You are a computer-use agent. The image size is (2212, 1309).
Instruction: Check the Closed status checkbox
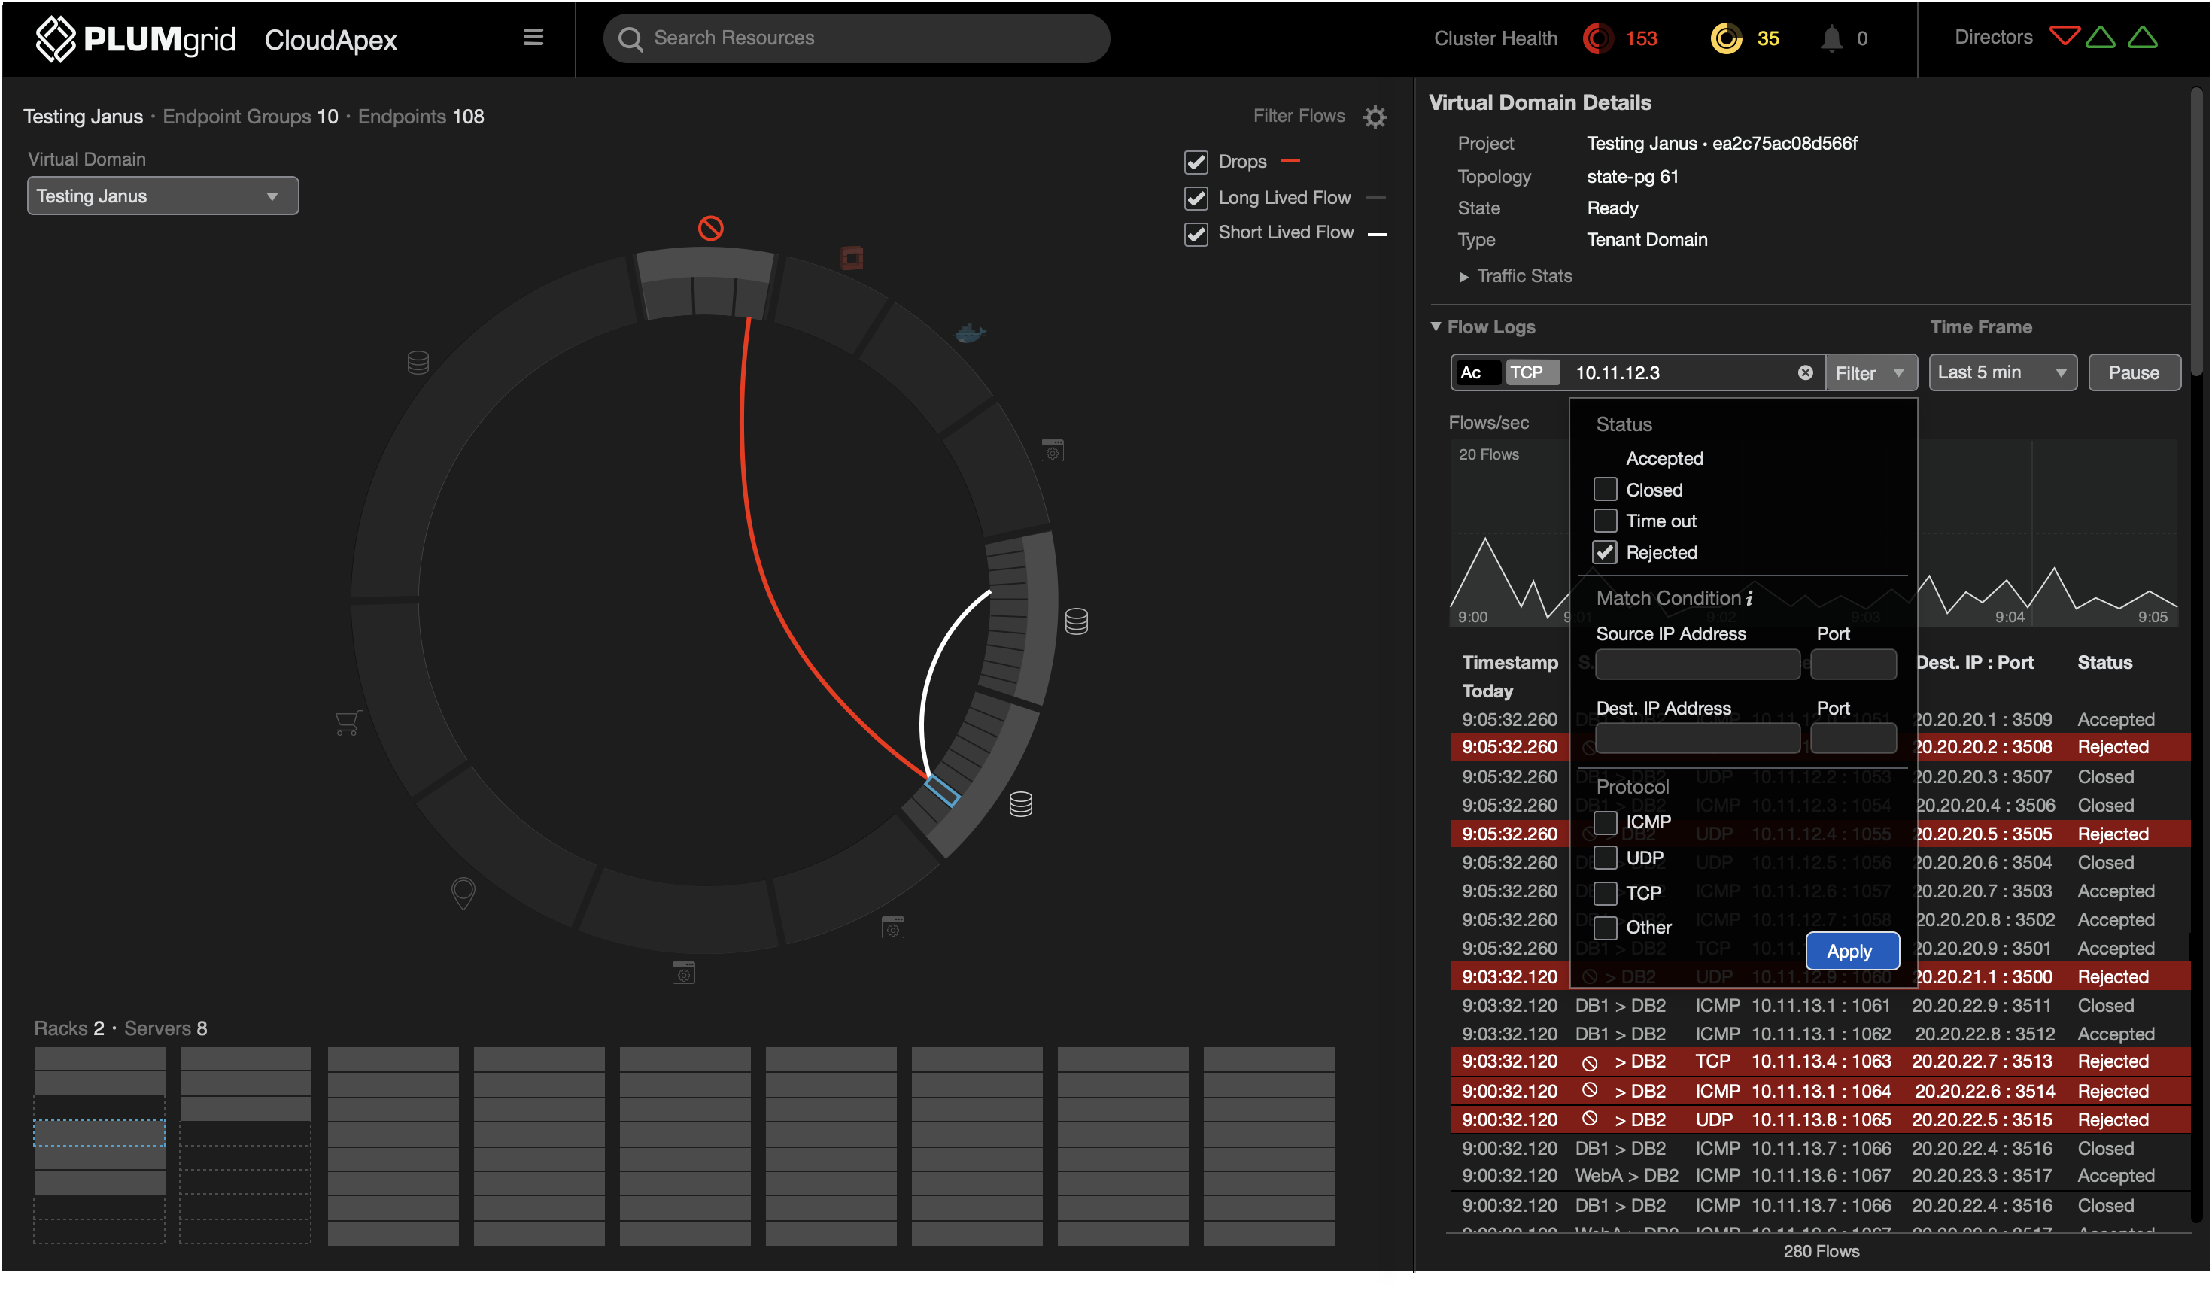coord(1604,490)
